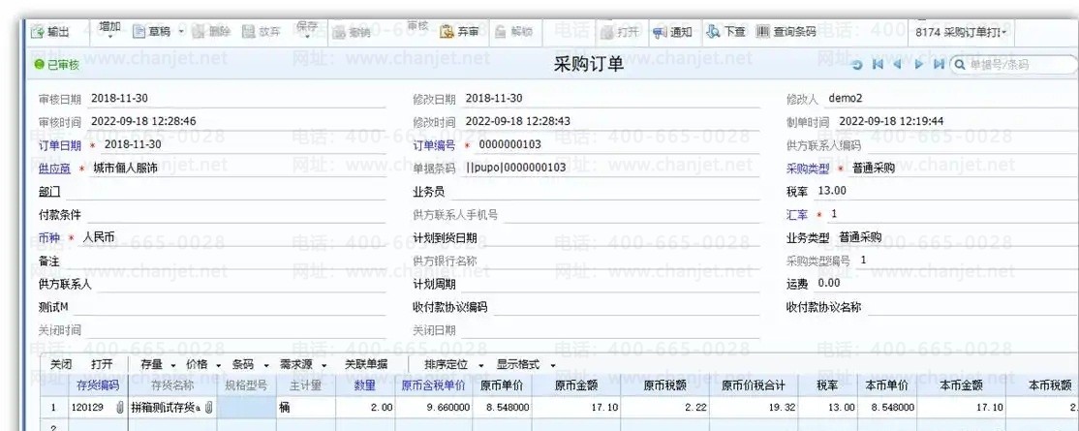Click the 输出 export toolbar icon
The image size is (1079, 431).
coord(39,32)
